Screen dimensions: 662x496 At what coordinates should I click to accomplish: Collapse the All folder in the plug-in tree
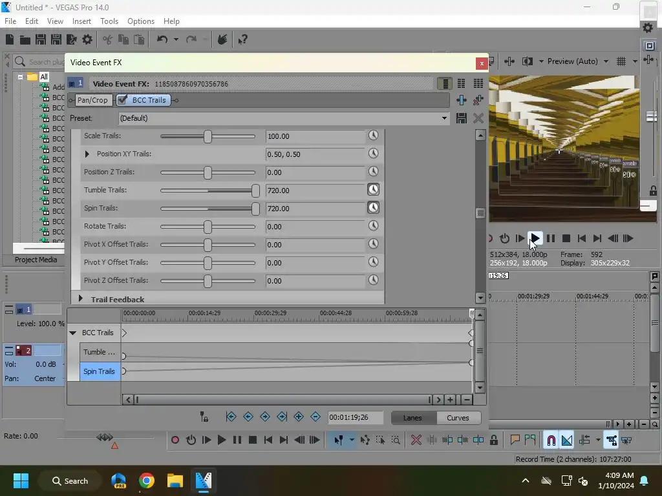pos(20,77)
